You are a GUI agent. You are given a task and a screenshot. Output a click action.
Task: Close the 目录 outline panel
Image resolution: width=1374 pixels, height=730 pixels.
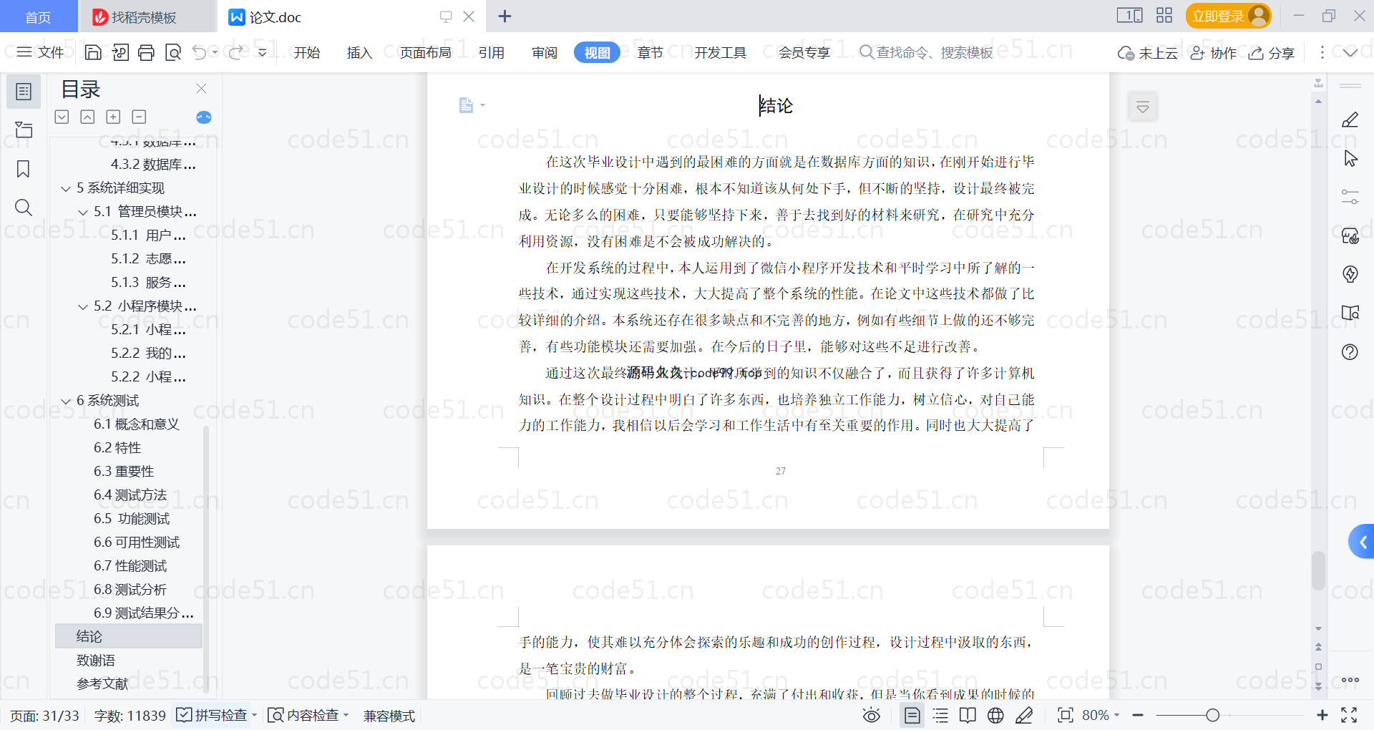(x=202, y=89)
